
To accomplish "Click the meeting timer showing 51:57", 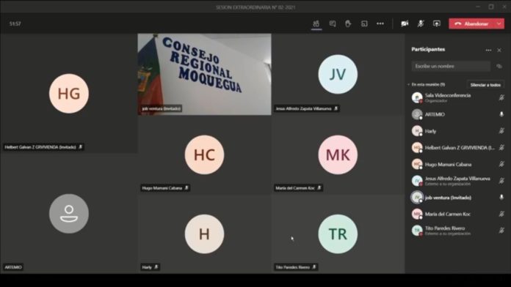I will [x=15, y=23].
